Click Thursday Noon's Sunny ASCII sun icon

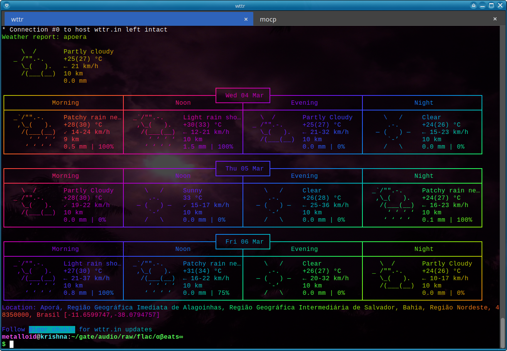pos(154,205)
